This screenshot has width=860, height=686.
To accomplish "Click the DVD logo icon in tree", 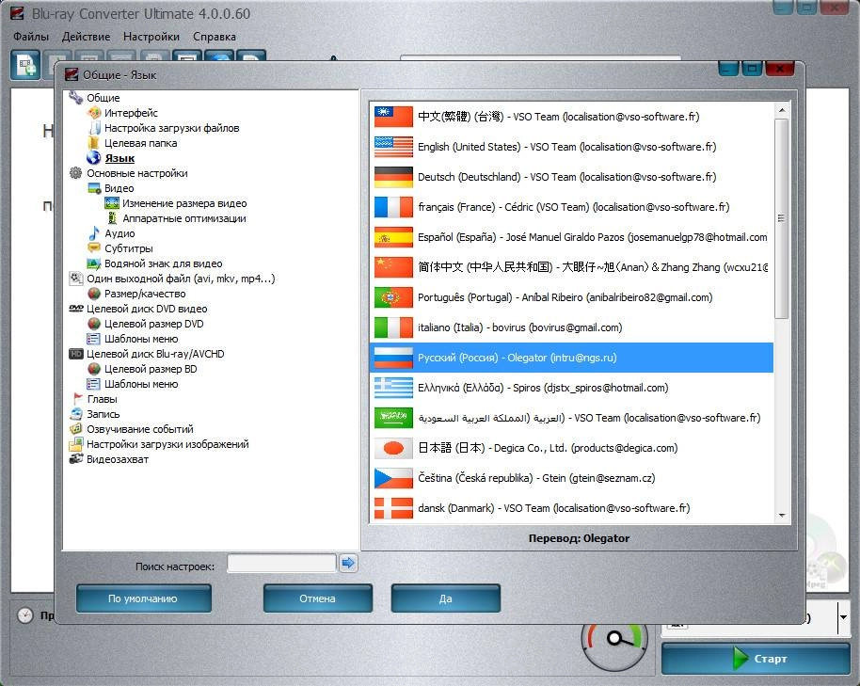I will [75, 309].
